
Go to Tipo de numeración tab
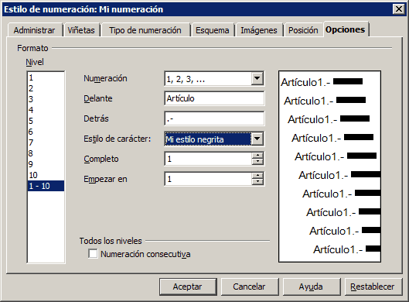coord(145,30)
